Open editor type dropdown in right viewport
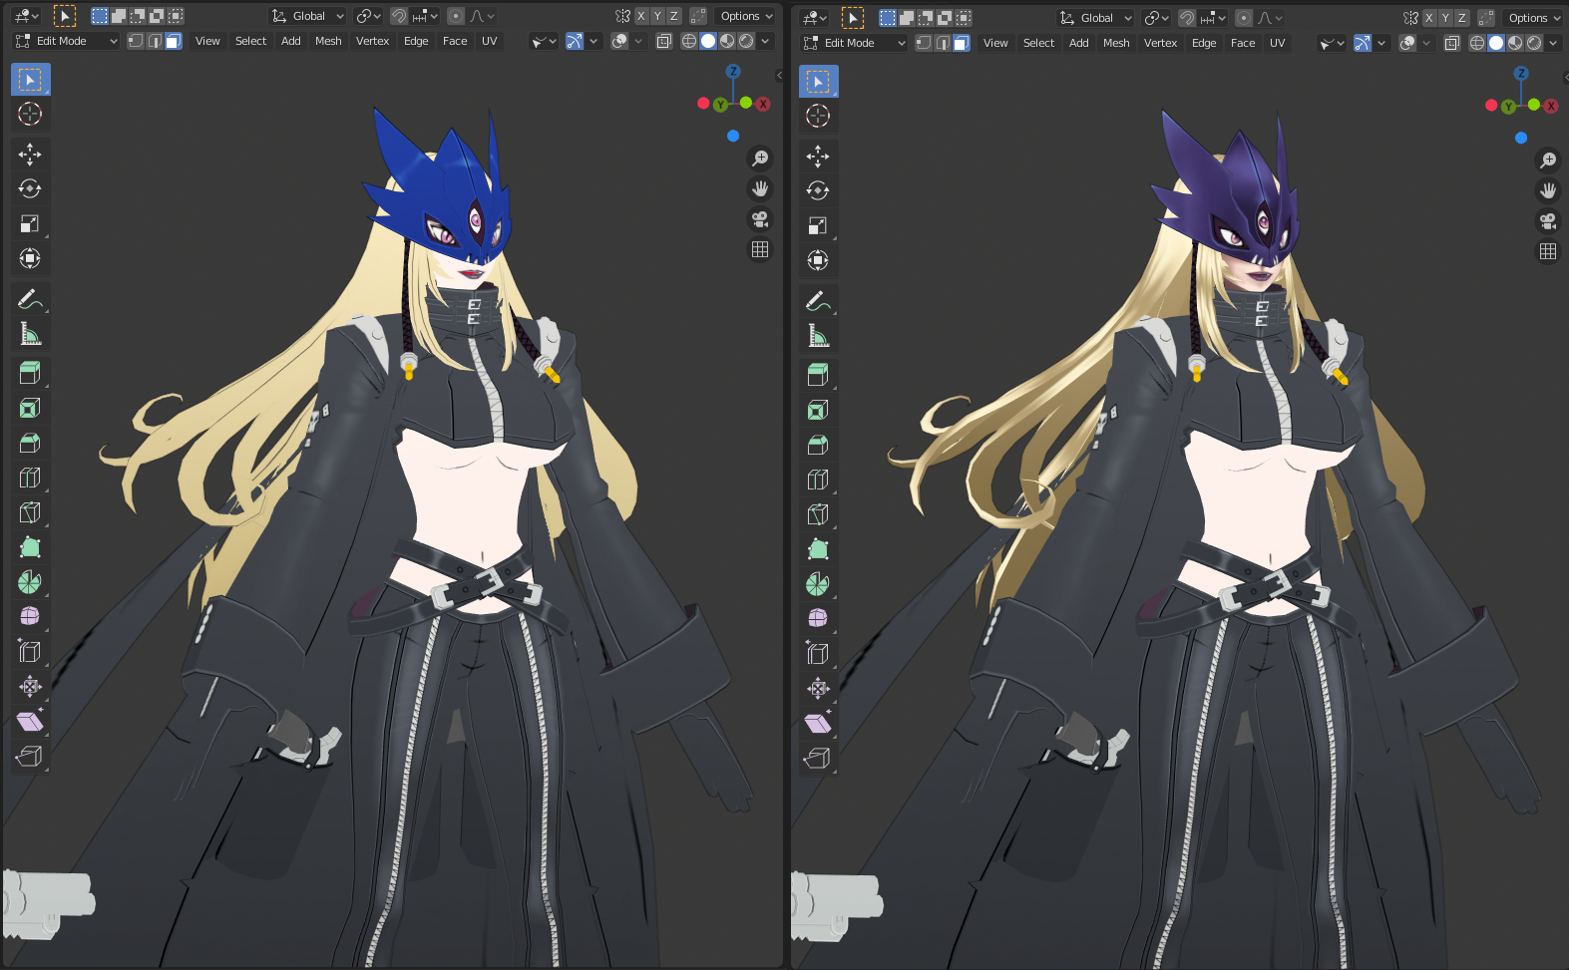Screen dimensions: 1569x970 [x=815, y=18]
